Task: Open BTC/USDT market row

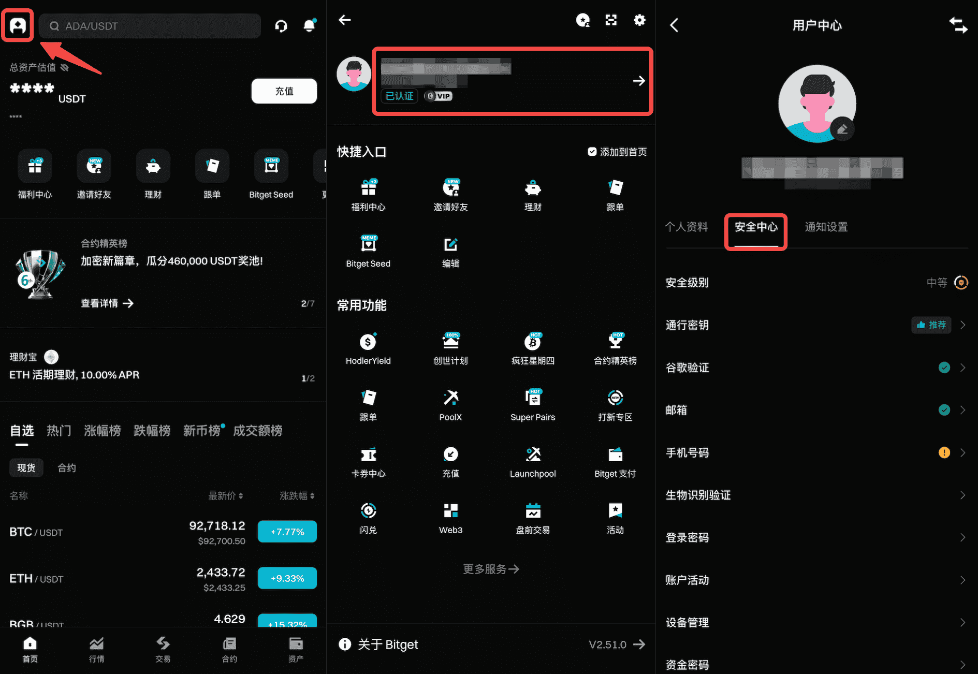Action: point(163,533)
